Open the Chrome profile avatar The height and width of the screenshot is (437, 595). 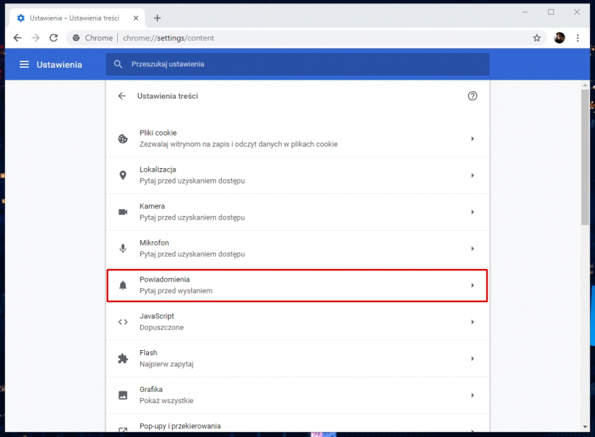coord(559,37)
